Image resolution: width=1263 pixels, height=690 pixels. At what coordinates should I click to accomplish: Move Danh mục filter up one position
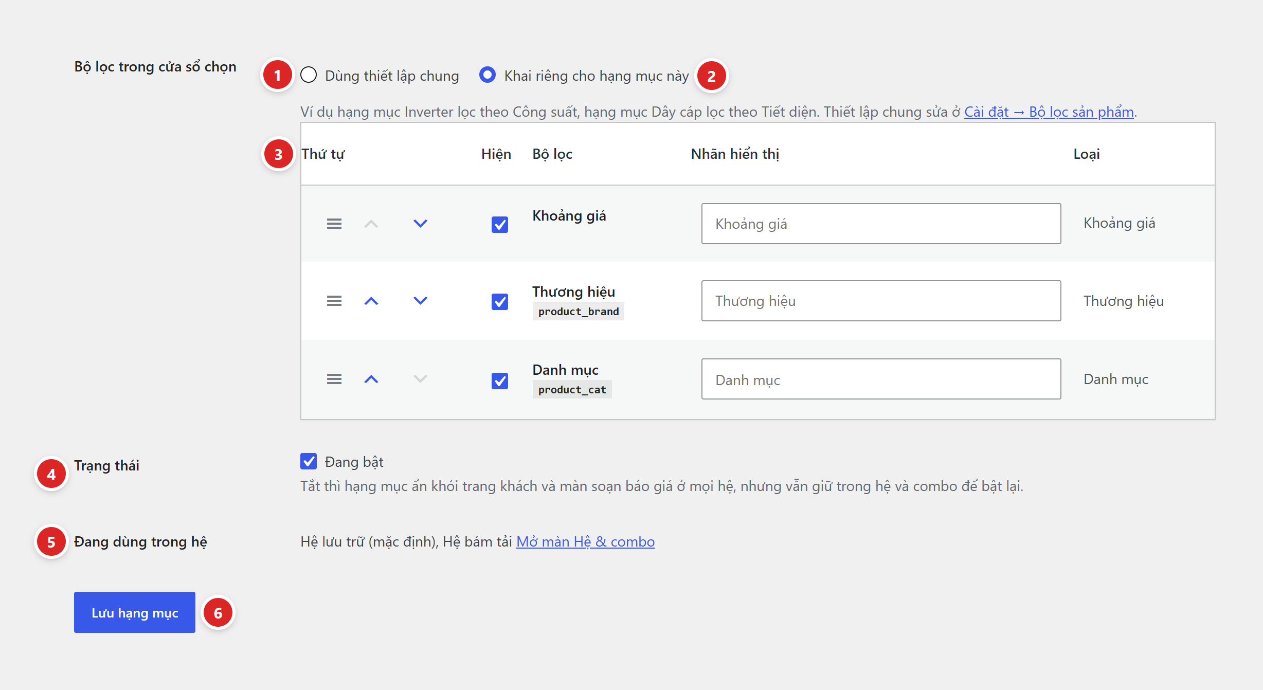(x=371, y=379)
